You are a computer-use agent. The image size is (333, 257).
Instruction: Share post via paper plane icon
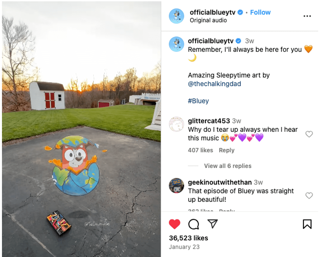coord(213,224)
